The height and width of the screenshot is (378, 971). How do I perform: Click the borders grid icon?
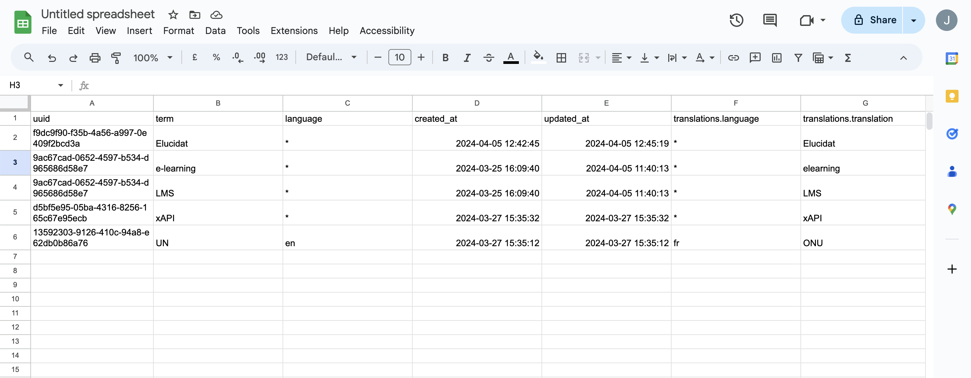[561, 58]
